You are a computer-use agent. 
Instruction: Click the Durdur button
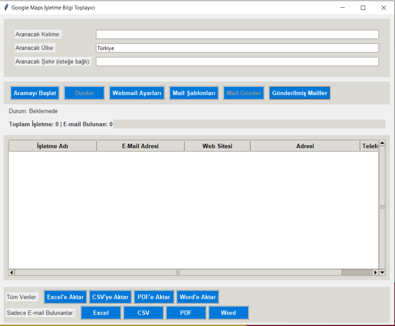click(x=84, y=93)
